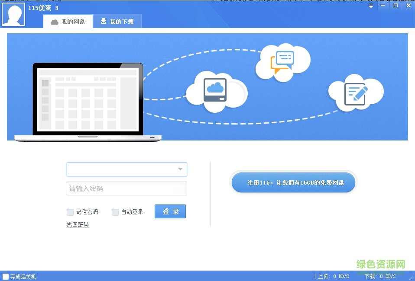Click the 请输入密码 password field

coord(126,188)
